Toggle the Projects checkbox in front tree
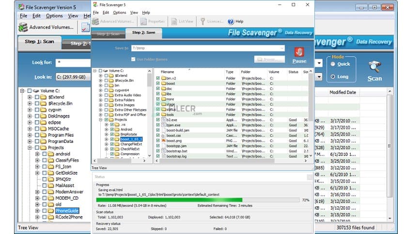The width and height of the screenshot is (405, 234). coord(106,119)
